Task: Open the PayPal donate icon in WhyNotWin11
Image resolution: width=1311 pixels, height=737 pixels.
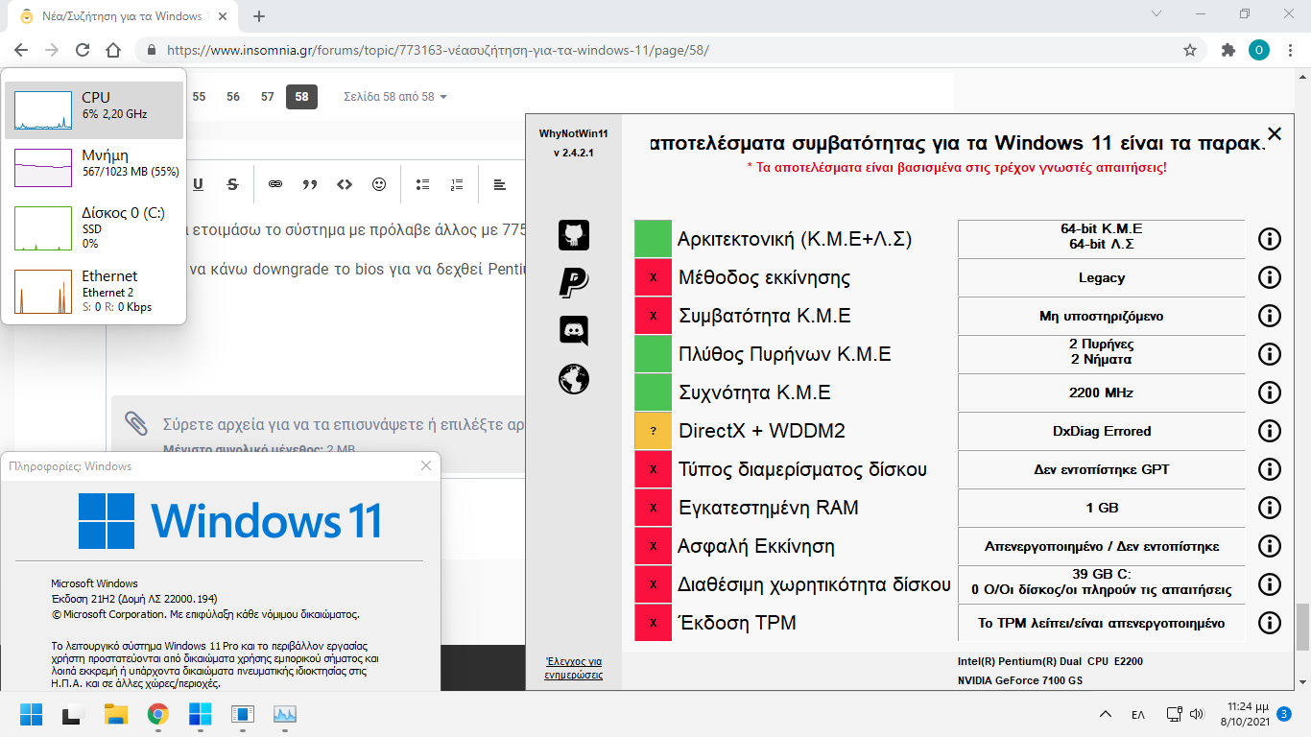Action: tap(574, 282)
